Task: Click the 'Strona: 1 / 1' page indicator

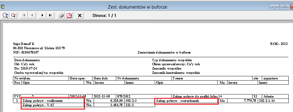Action: 104,15
